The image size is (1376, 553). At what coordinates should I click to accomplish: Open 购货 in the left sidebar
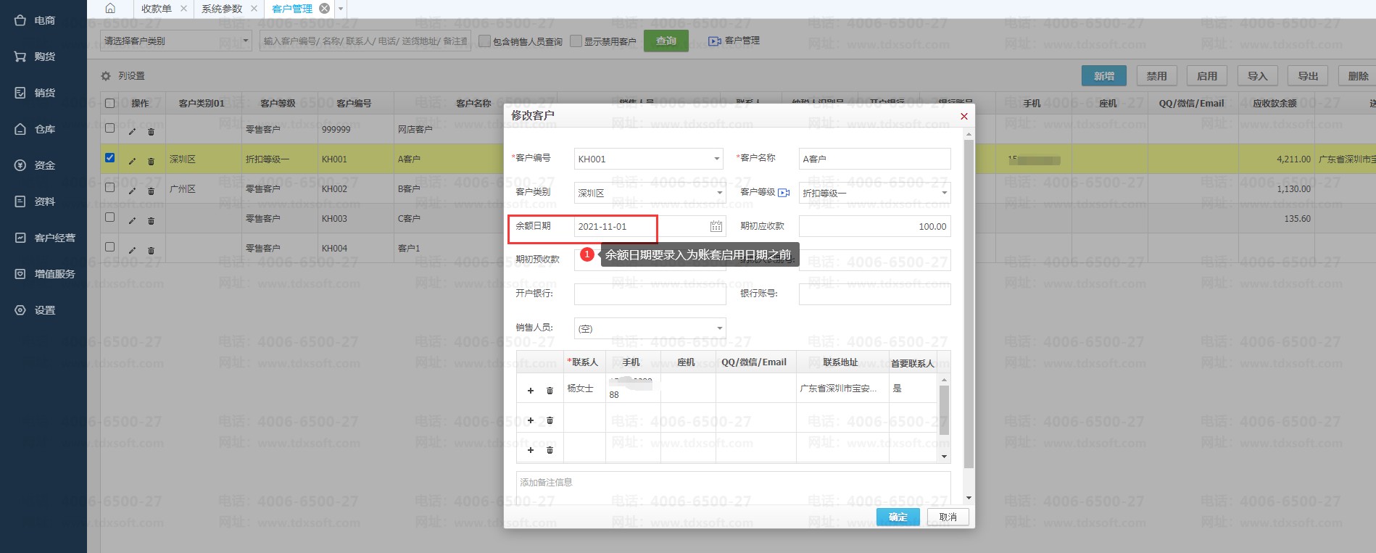pos(43,57)
